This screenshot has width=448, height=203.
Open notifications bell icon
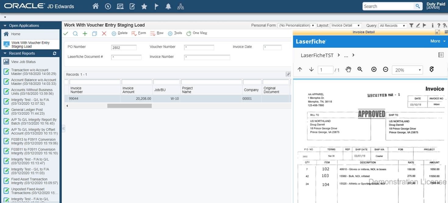click(168, 6)
